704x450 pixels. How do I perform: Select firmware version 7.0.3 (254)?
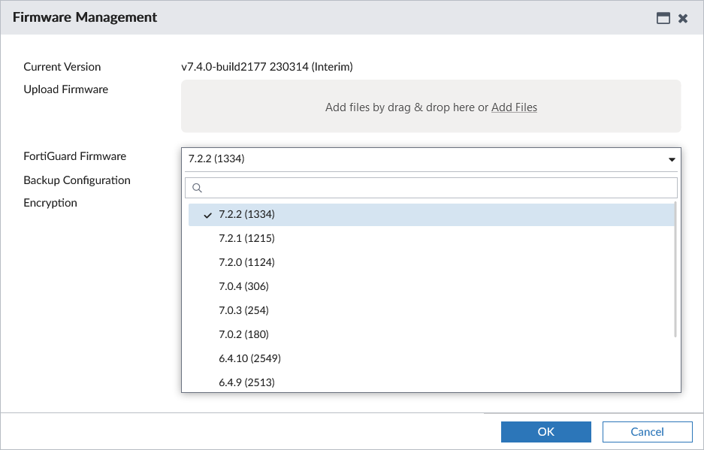click(x=245, y=310)
